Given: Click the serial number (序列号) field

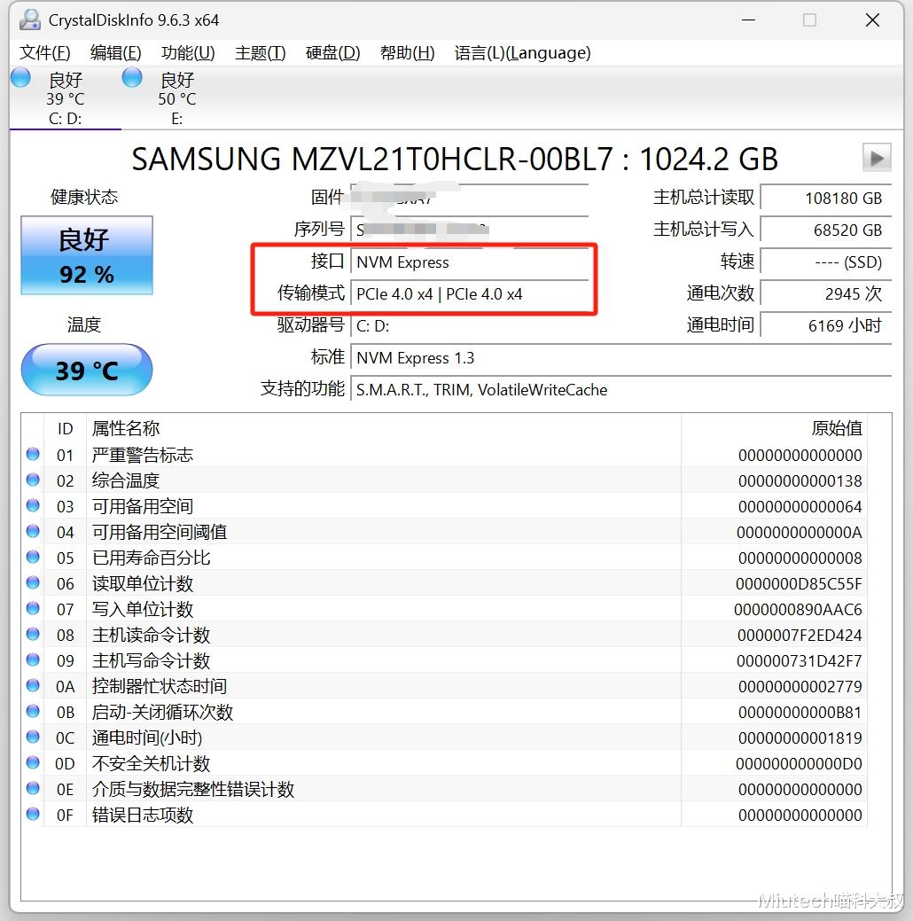Looking at the screenshot, I should pos(470,230).
